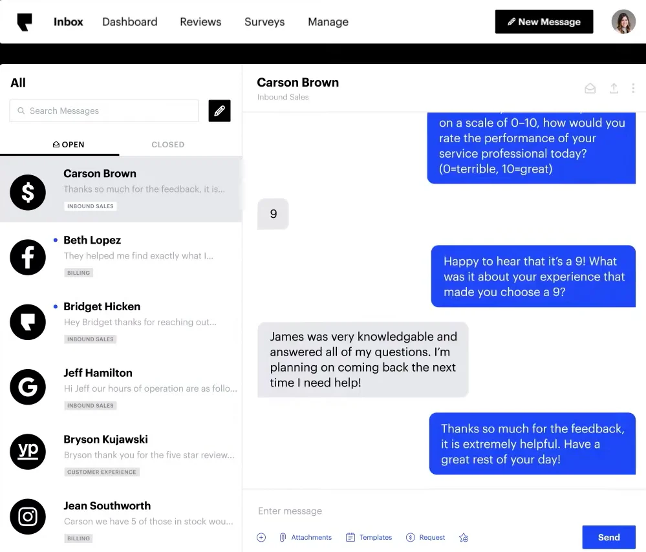
Task: Click the upload/share arrow icon
Action: click(x=614, y=88)
